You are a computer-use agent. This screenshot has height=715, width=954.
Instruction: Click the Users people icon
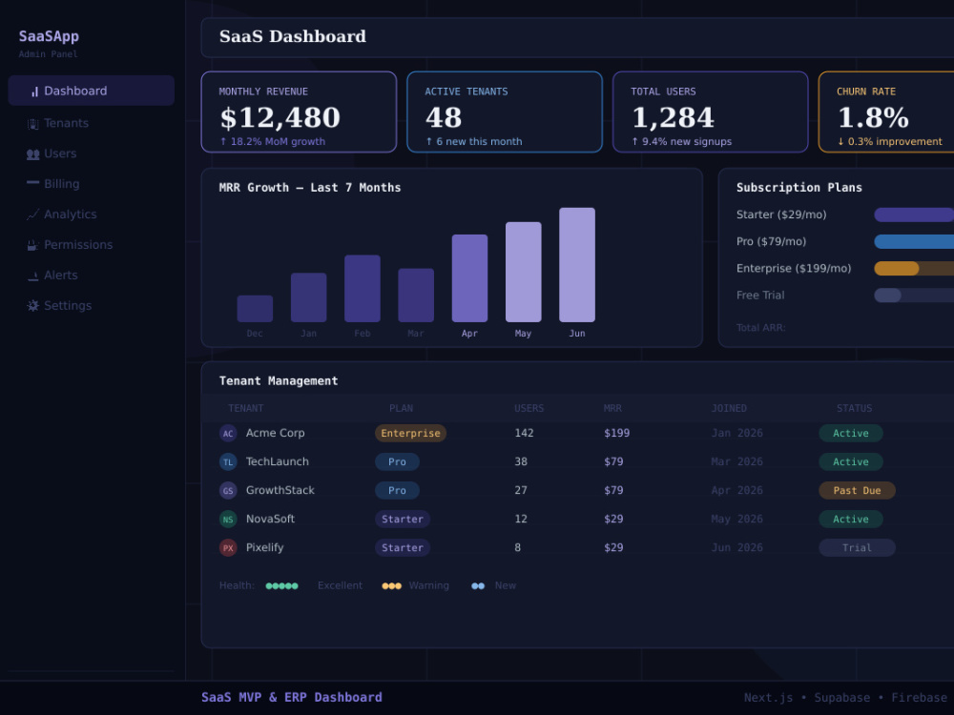click(32, 153)
